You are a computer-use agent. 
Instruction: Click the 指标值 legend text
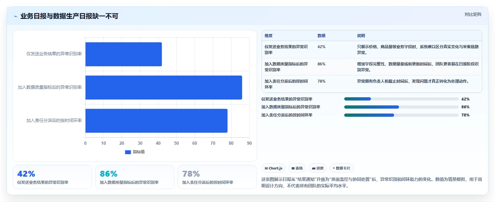pyautogui.click(x=139, y=152)
